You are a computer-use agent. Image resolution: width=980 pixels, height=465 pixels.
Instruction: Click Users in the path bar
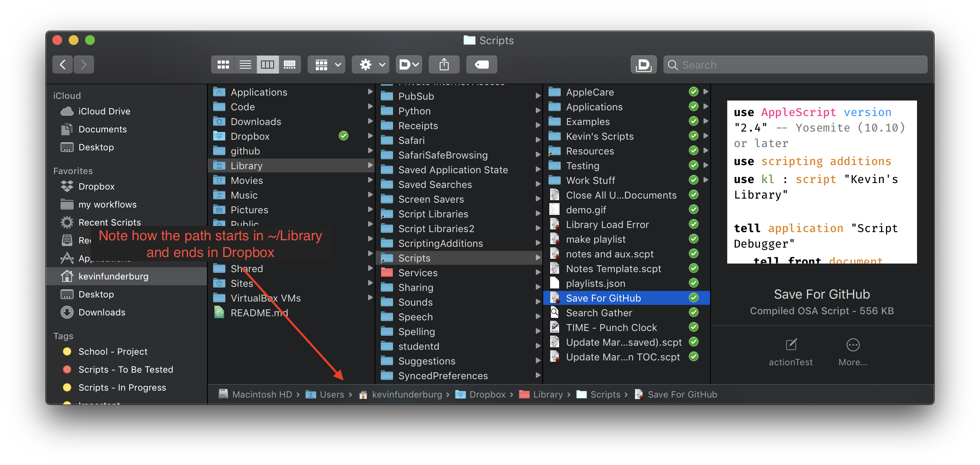[332, 394]
